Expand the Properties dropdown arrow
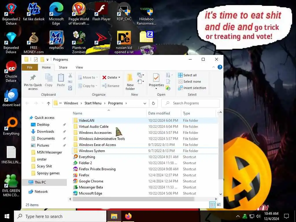296x222 pixels. (x=156, y=89)
